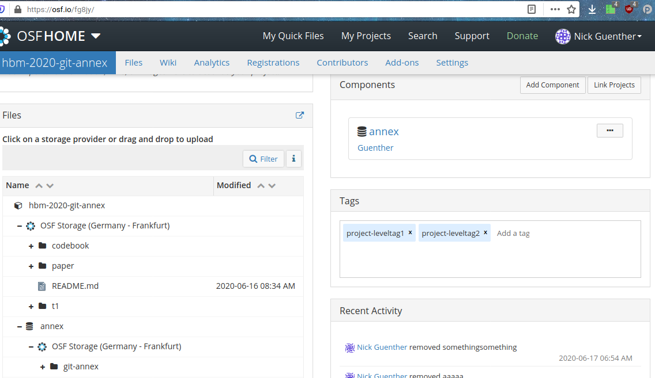The width and height of the screenshot is (655, 378).
Task: Click the Donate link
Action: pyautogui.click(x=522, y=36)
